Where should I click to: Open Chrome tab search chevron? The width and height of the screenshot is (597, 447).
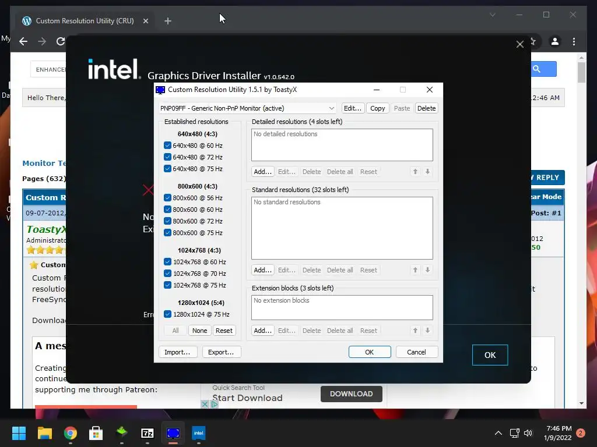coord(493,15)
